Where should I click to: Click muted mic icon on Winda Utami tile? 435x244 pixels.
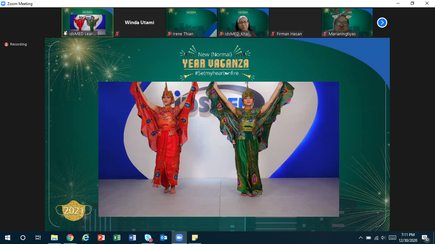pos(118,34)
